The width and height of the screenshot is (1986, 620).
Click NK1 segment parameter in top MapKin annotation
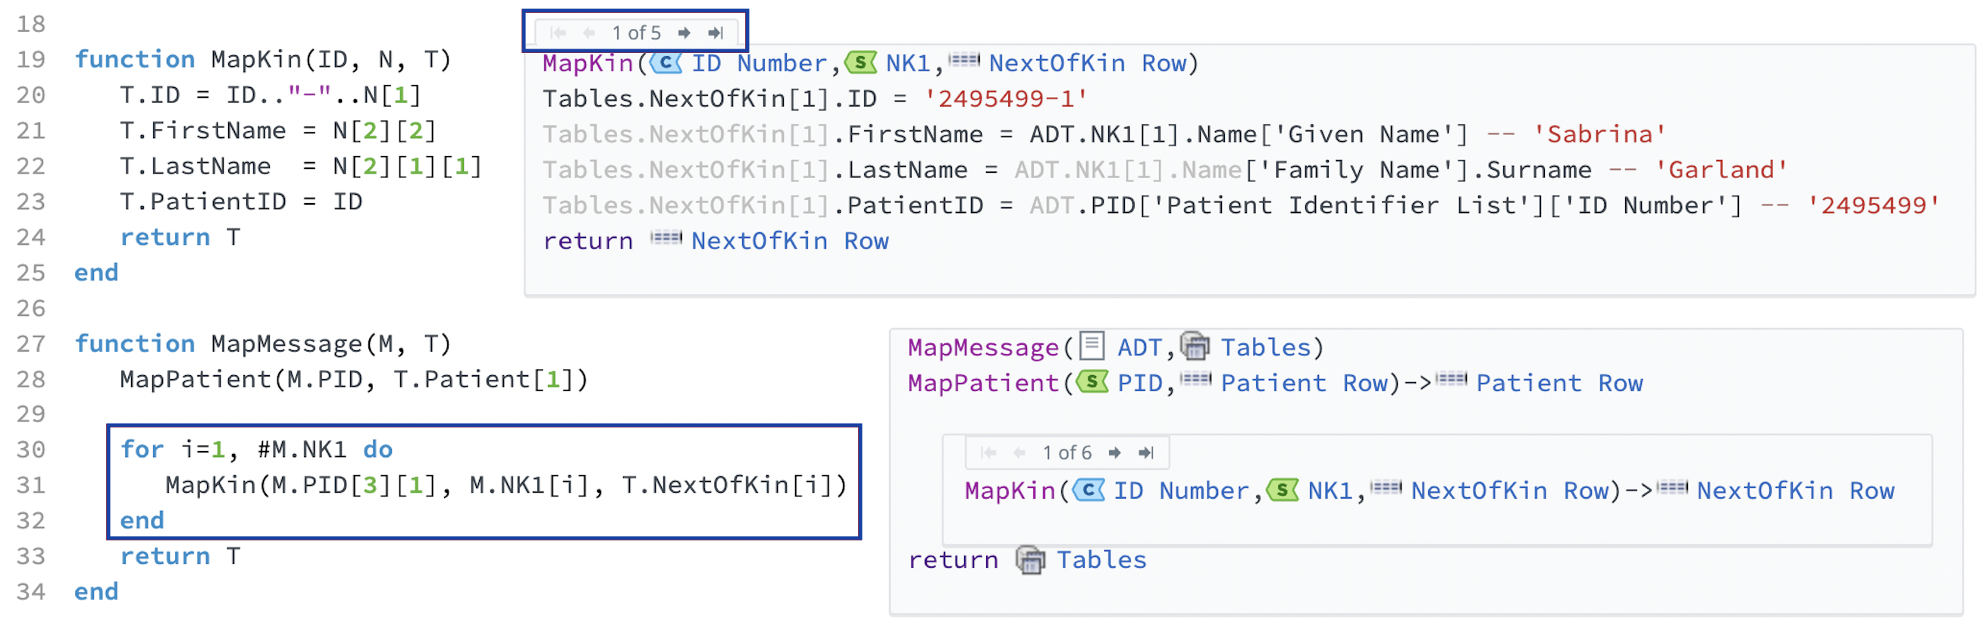click(x=907, y=63)
